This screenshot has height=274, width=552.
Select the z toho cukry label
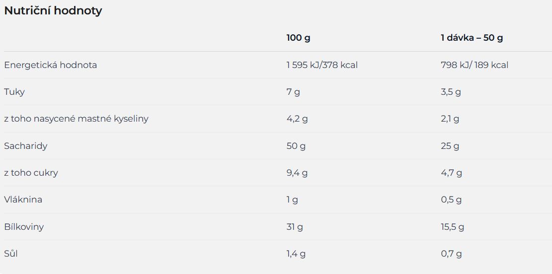pos(31,173)
